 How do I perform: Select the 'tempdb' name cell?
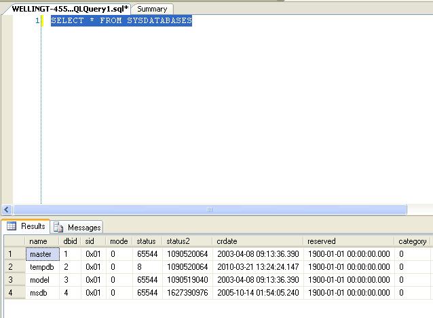[41, 267]
